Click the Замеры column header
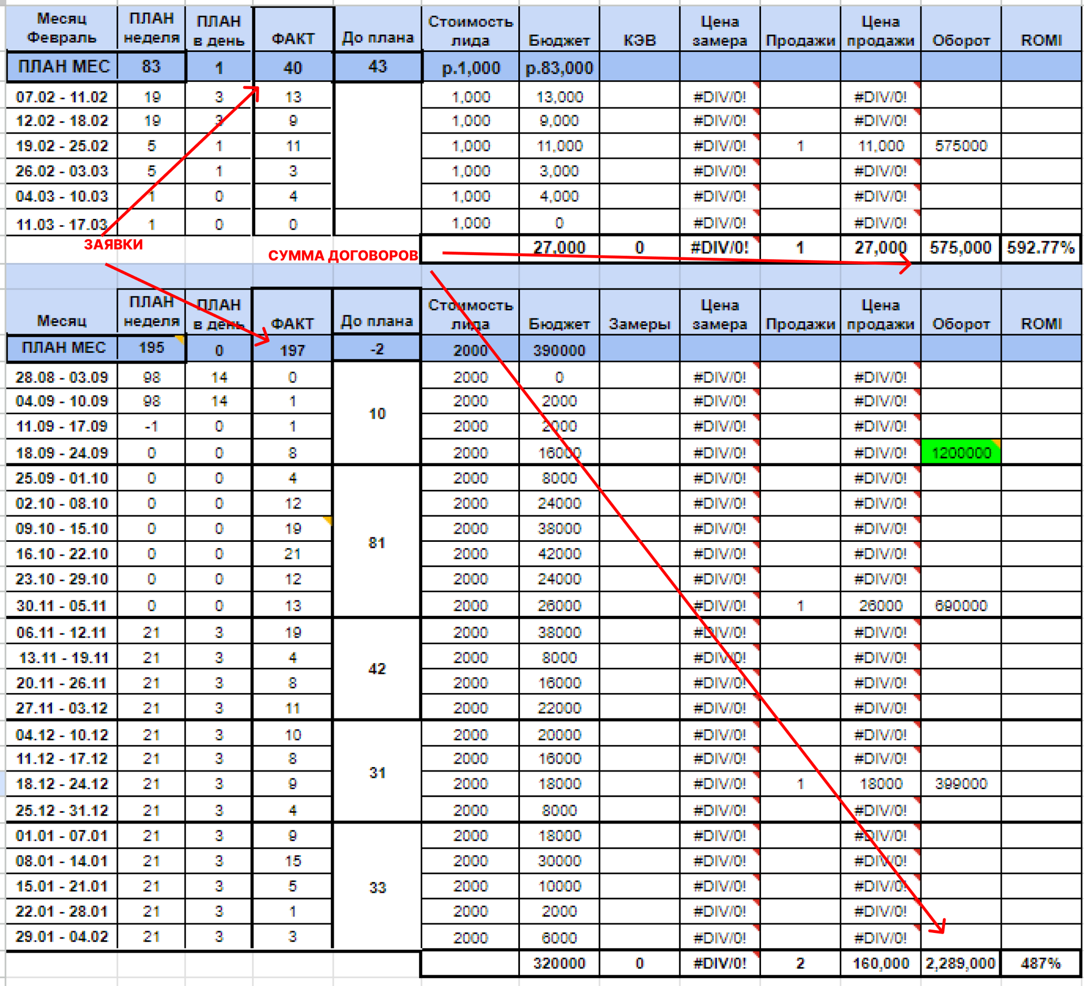The width and height of the screenshot is (1084, 986). tap(639, 323)
